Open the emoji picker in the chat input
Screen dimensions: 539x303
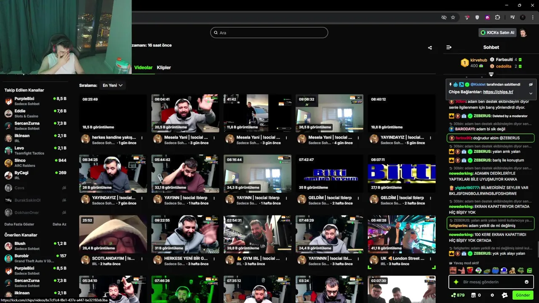526,282
